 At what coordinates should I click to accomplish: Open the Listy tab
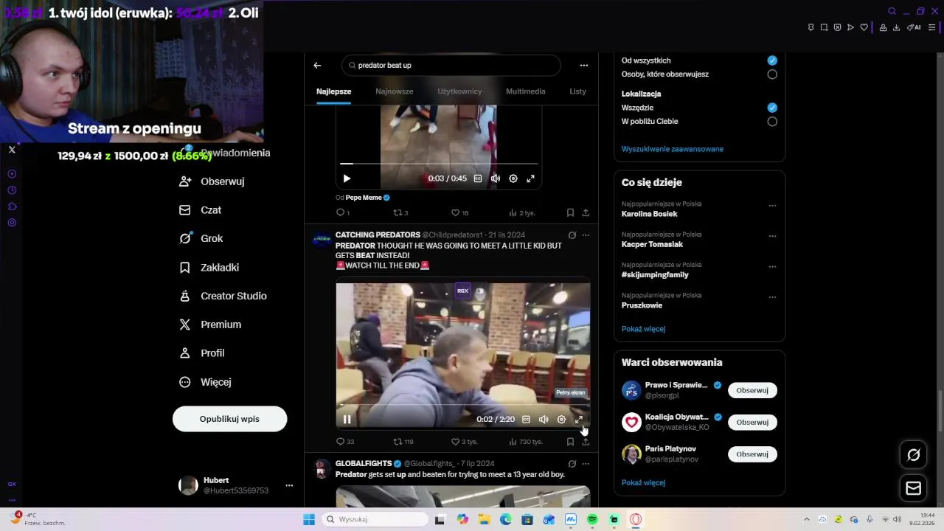click(x=578, y=91)
